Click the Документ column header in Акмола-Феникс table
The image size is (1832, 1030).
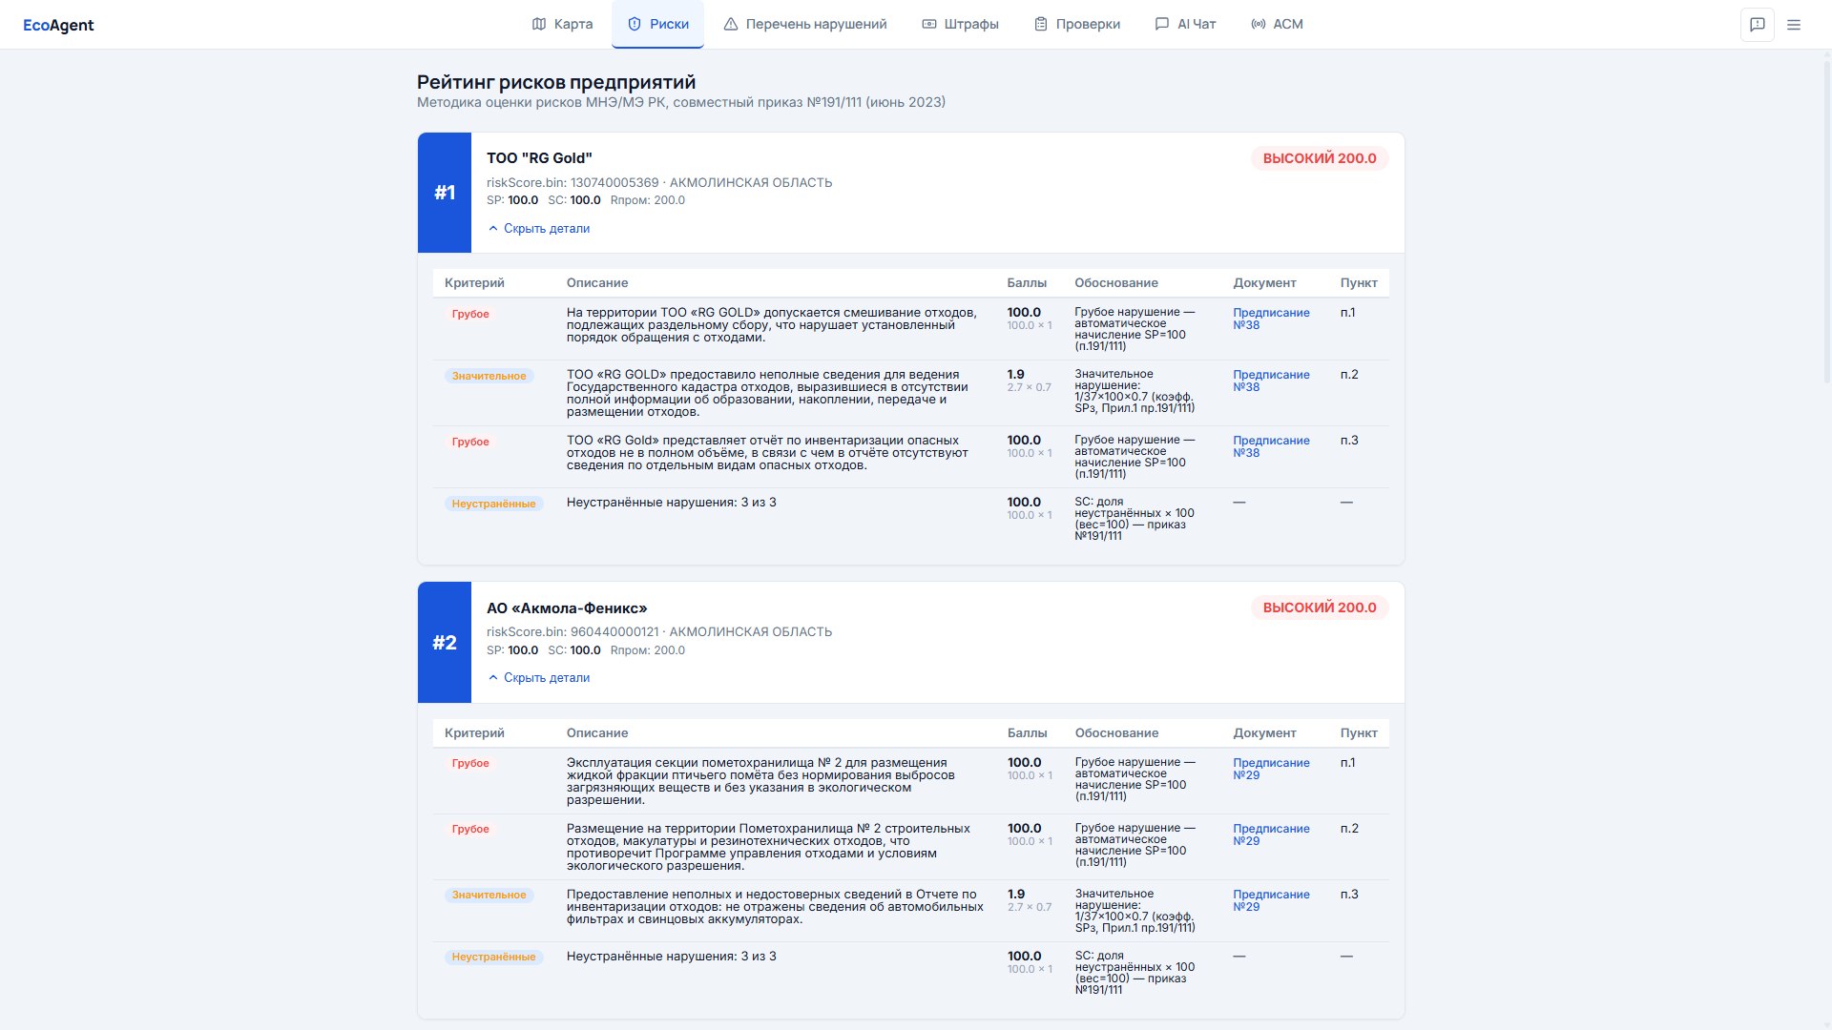pos(1264,733)
